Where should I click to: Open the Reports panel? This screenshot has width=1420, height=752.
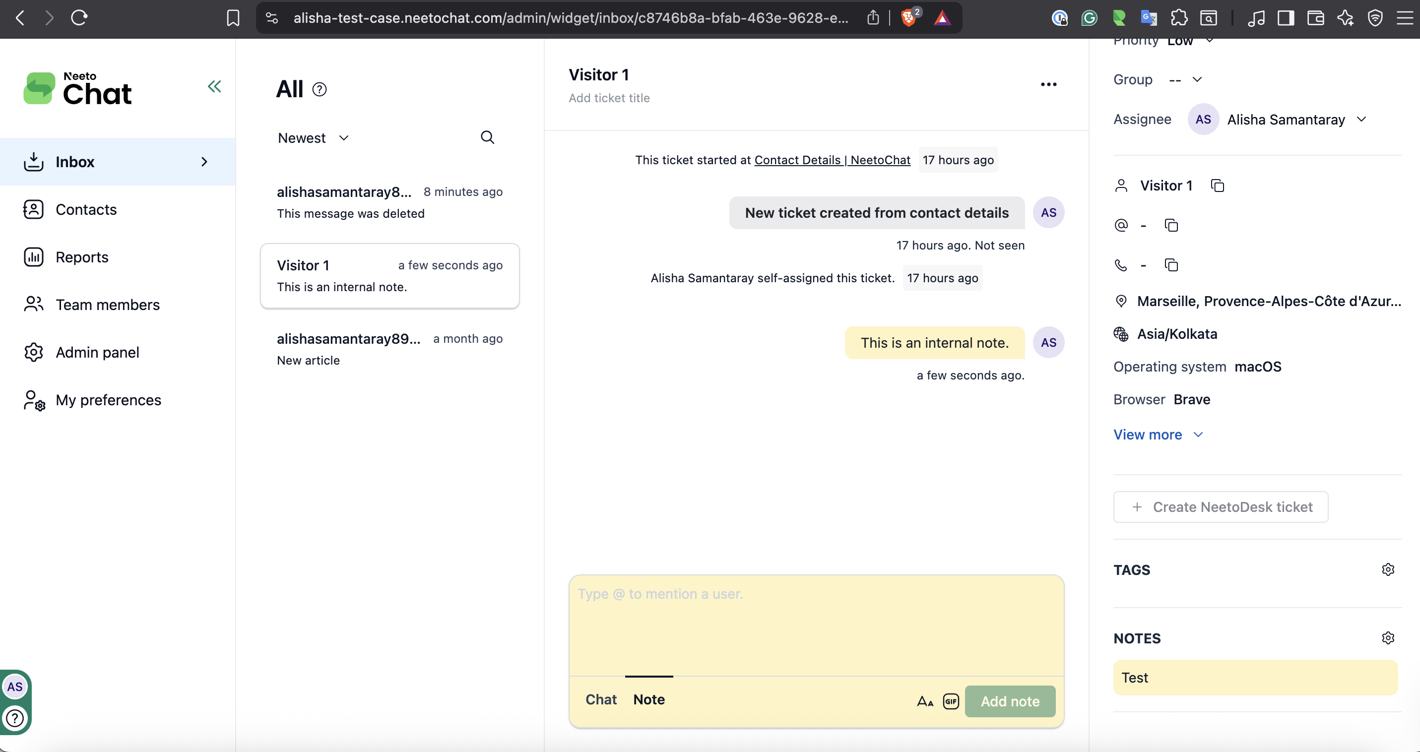[82, 257]
